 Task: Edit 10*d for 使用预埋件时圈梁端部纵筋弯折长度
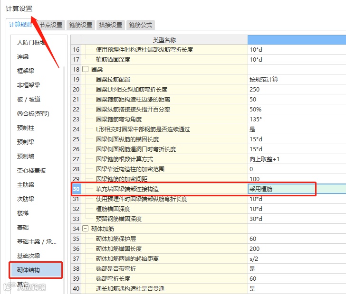[297, 199]
